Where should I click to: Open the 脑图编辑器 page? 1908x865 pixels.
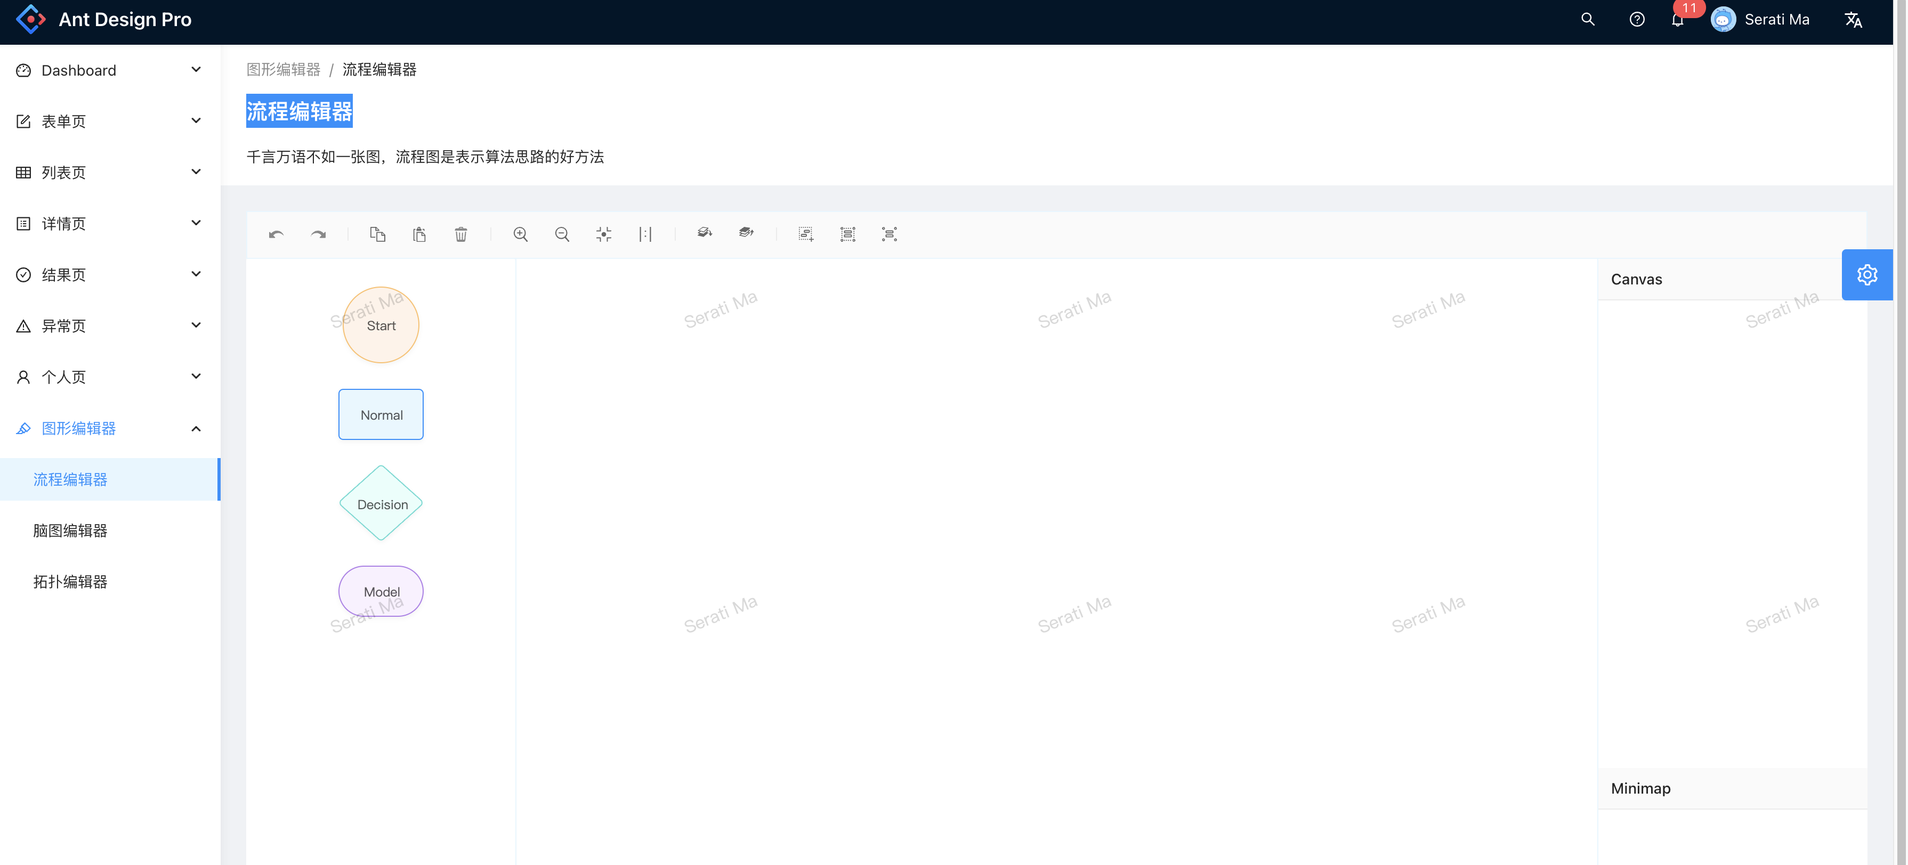[70, 530]
